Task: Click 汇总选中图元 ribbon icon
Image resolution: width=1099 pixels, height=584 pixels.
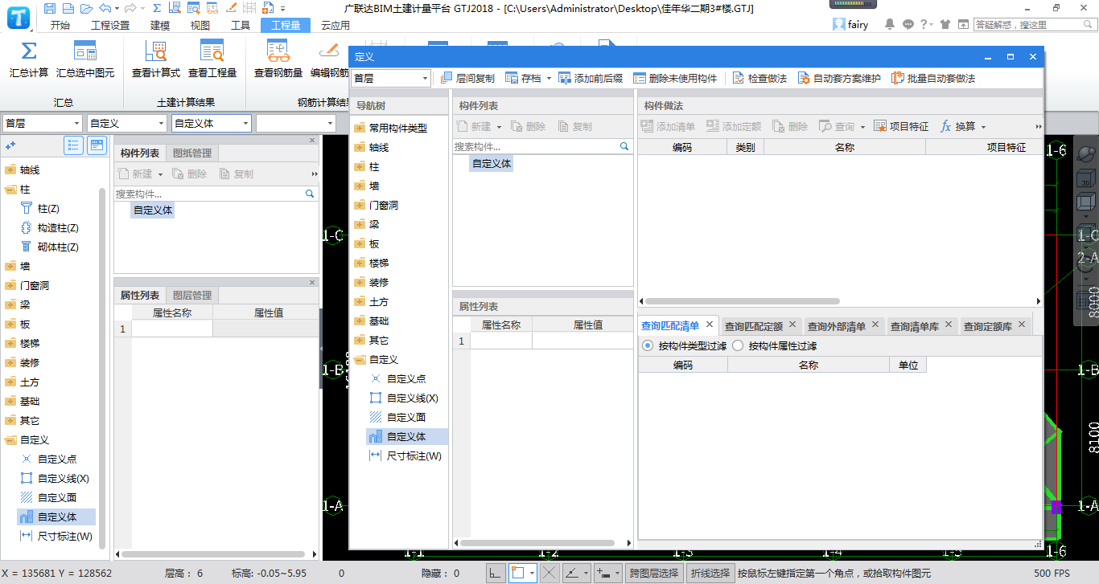Action: click(85, 59)
